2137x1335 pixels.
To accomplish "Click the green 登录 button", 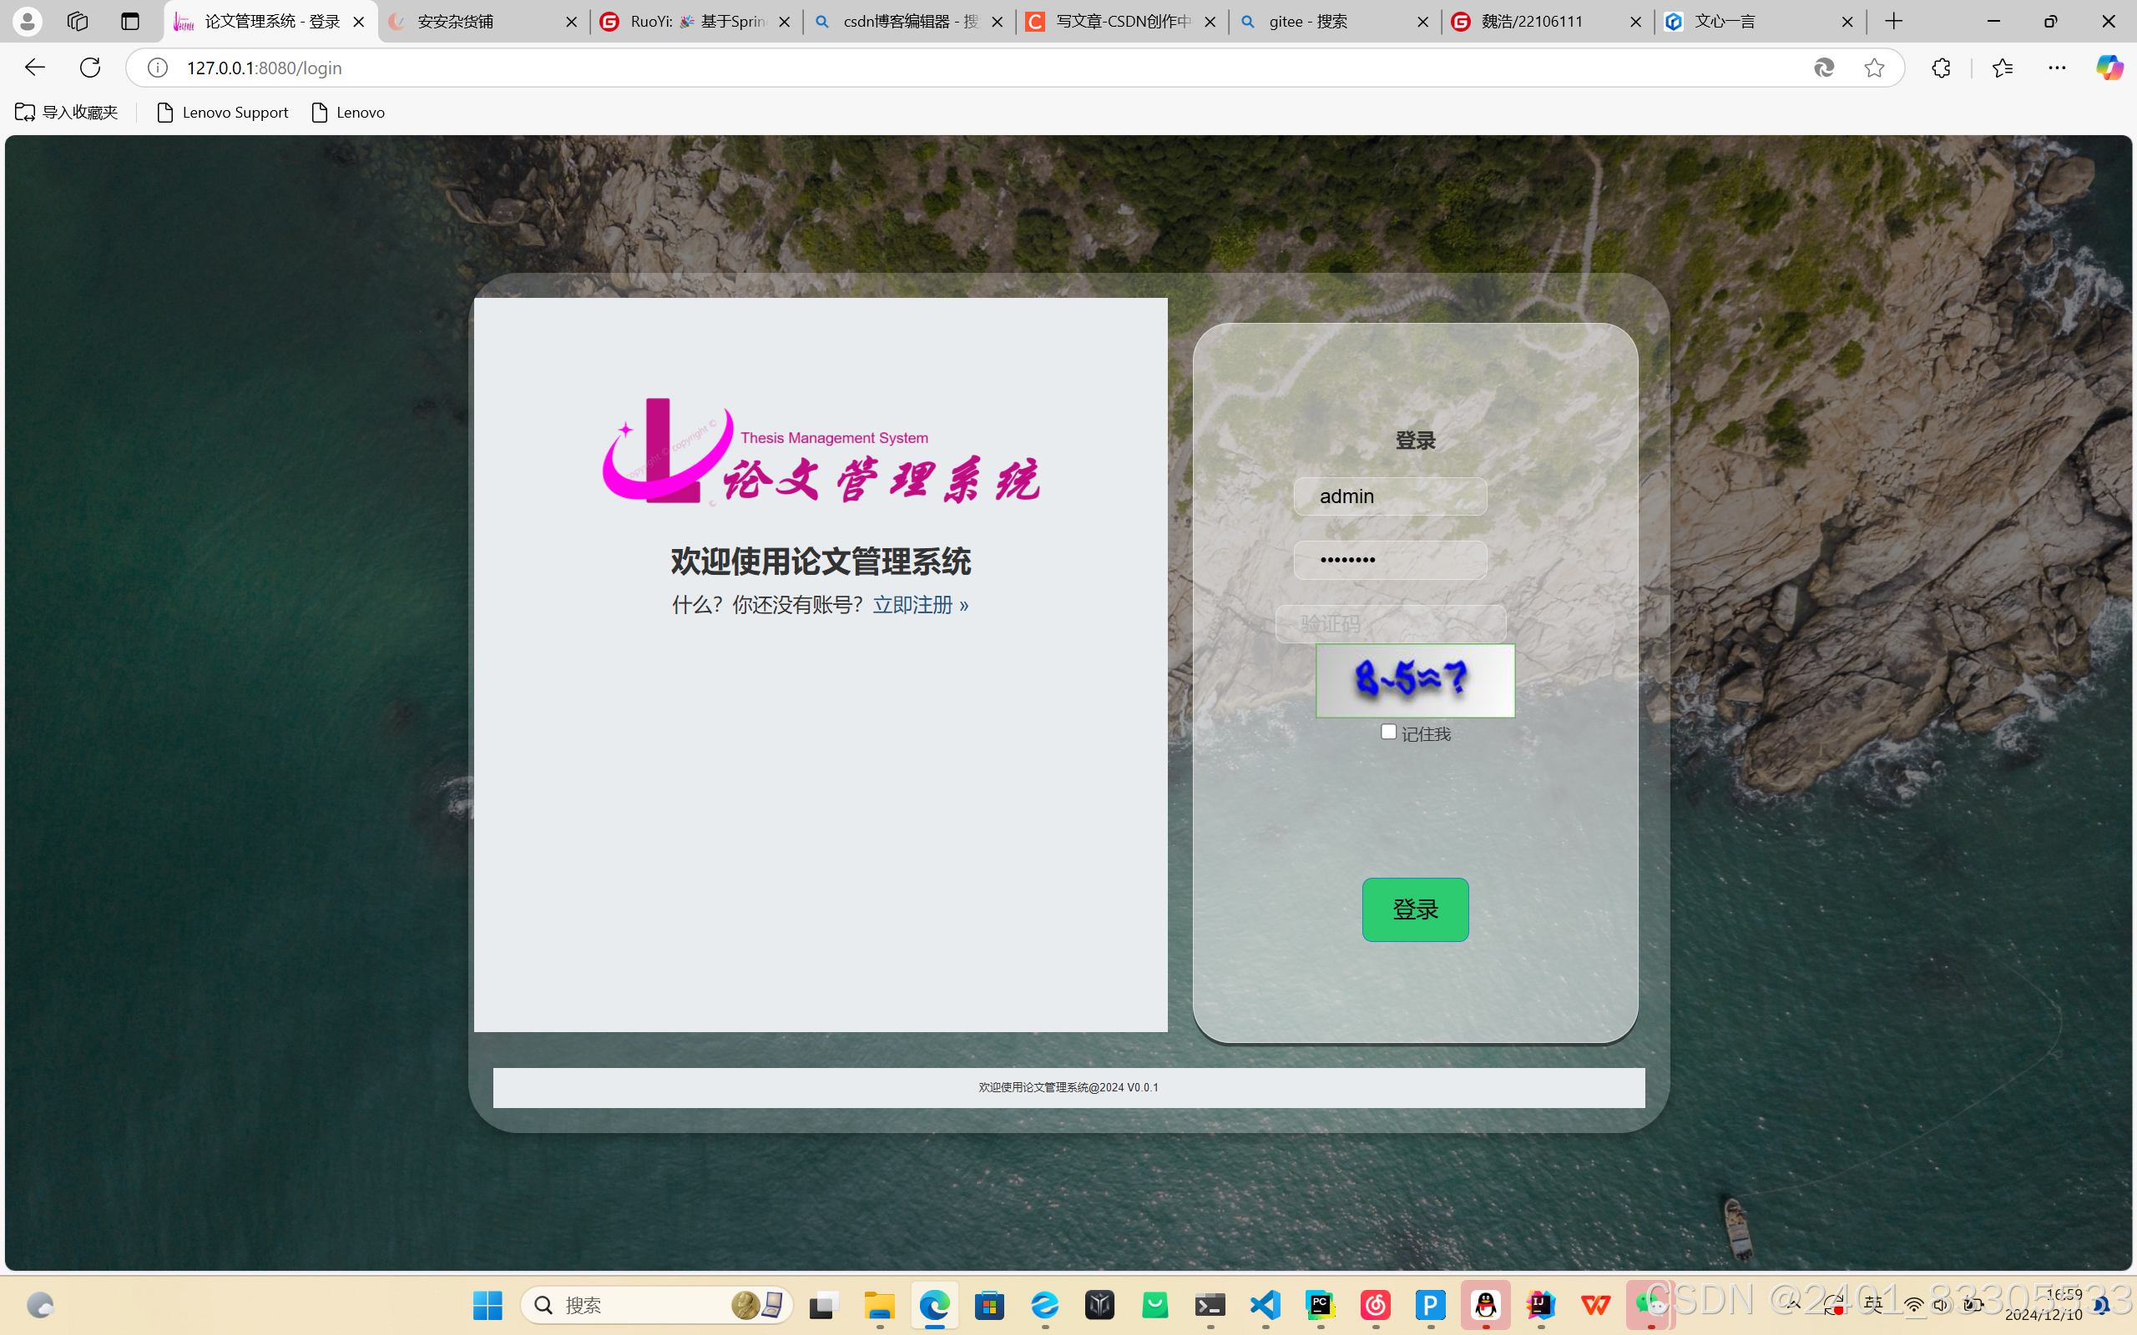I will click(x=1415, y=909).
